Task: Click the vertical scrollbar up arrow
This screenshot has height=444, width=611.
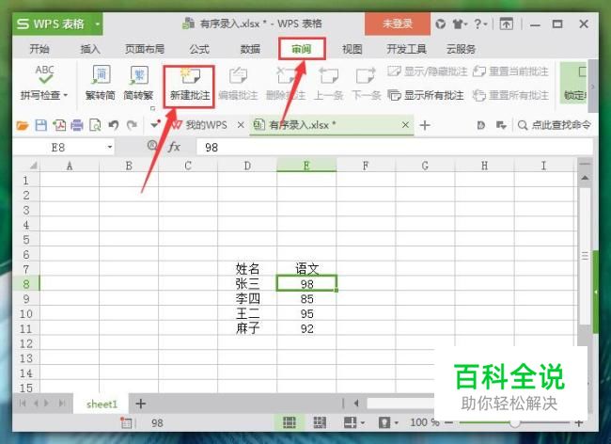Action: tap(585, 178)
